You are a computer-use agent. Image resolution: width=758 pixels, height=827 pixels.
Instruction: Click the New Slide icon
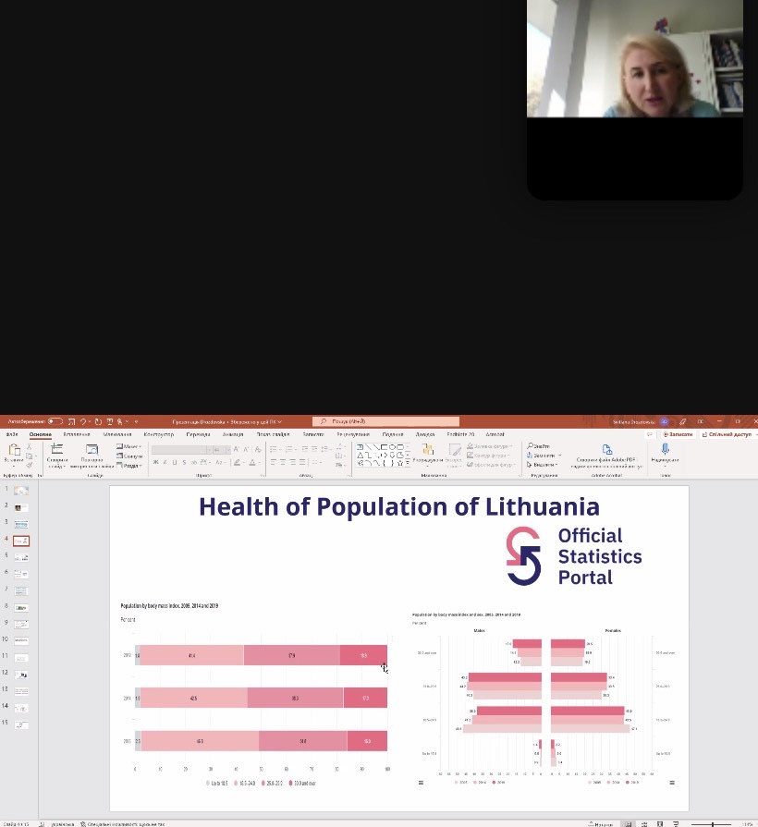(x=56, y=450)
